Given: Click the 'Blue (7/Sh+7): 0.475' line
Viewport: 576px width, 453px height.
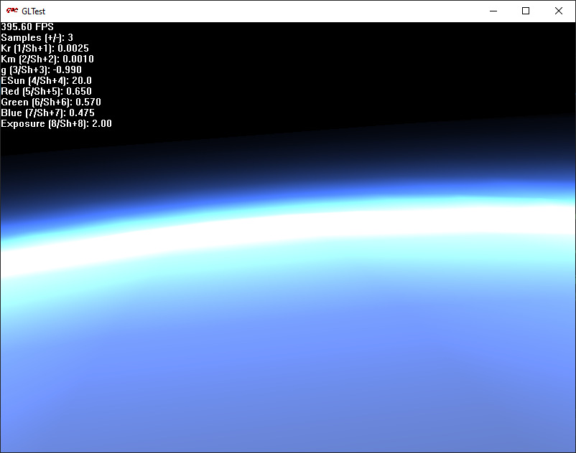Looking at the screenshot, I should click(47, 113).
